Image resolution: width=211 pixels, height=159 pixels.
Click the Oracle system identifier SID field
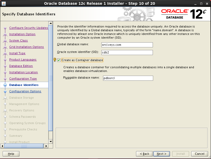127,52
